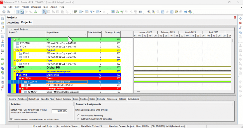Click the Cut scissors icon in right sidebar

pos(240,28)
